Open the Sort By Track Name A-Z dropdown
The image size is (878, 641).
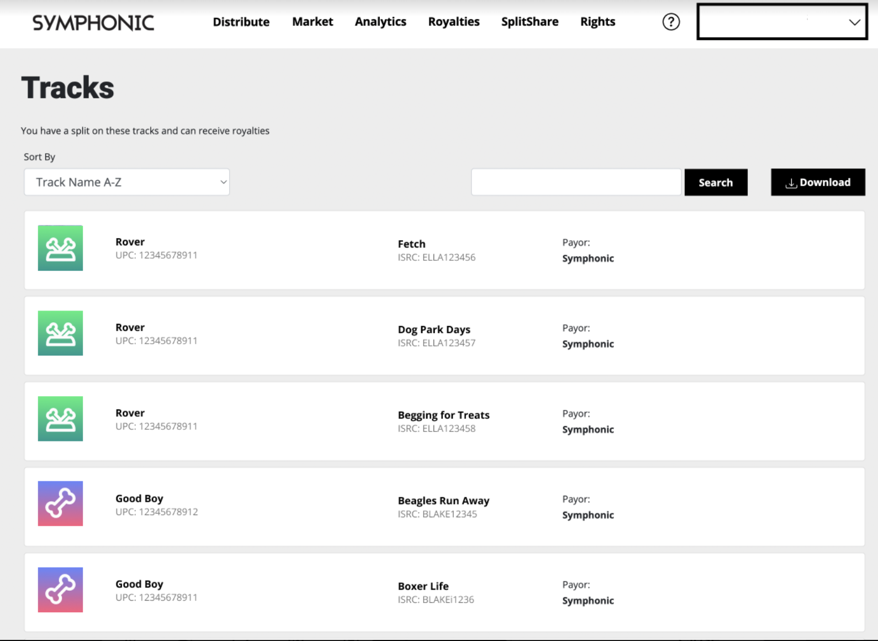126,182
